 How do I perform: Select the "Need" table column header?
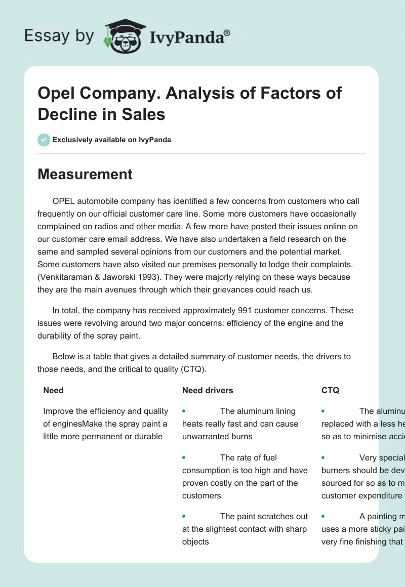(x=54, y=390)
